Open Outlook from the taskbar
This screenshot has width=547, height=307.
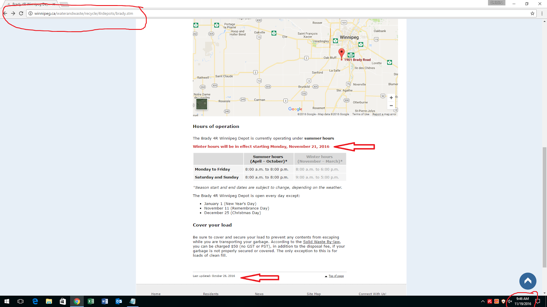coord(119,301)
